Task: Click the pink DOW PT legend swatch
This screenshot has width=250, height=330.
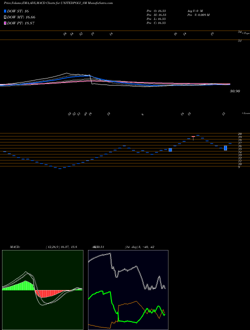Action: click(x=5, y=23)
